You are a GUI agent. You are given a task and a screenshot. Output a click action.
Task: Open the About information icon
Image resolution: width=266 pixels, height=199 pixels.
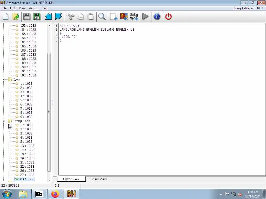pyautogui.click(x=157, y=17)
